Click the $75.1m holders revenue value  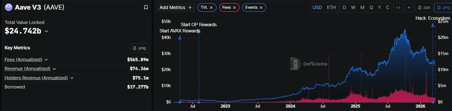(x=141, y=78)
